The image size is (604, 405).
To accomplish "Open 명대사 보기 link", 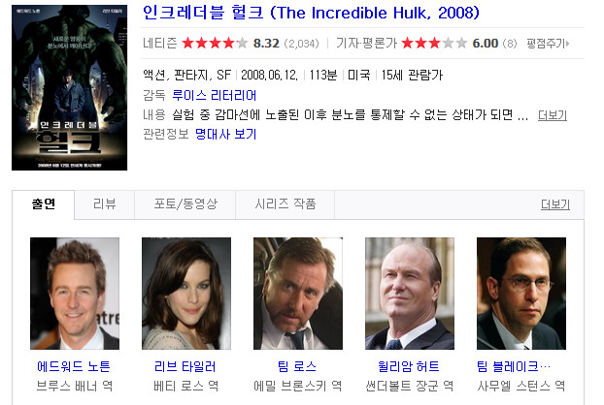I will tap(225, 134).
